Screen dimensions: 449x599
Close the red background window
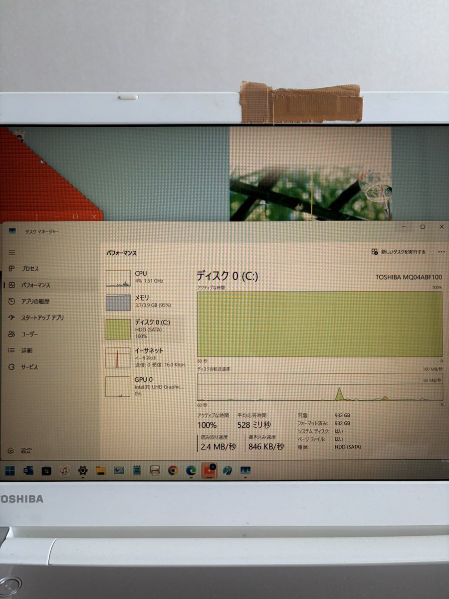click(94, 217)
